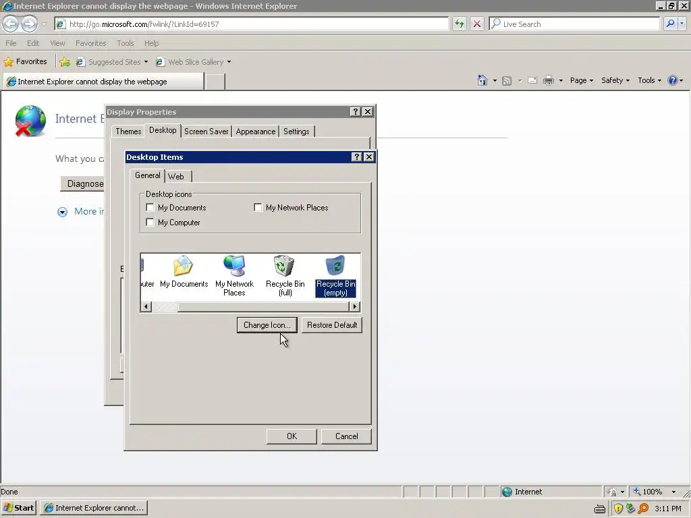Click the orange magnifier tray icon
The image size is (691, 518).
click(x=643, y=509)
